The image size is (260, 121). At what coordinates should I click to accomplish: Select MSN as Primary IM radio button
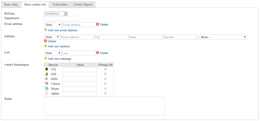(105, 79)
